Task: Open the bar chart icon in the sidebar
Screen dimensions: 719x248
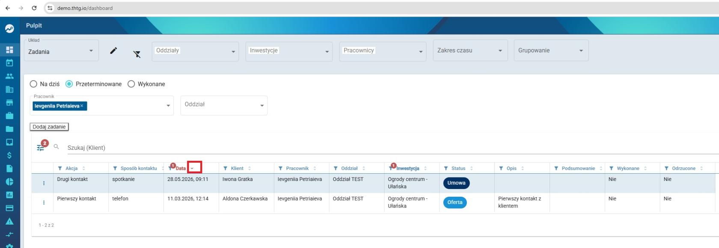Action: pos(9,195)
